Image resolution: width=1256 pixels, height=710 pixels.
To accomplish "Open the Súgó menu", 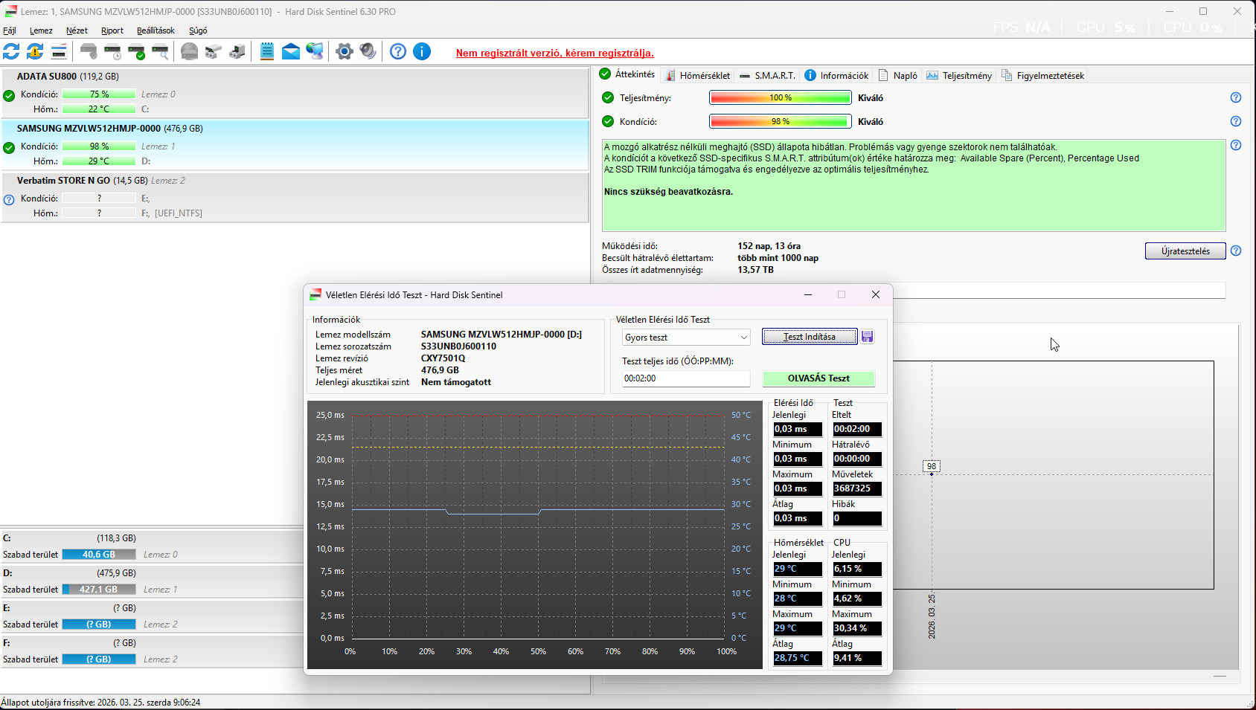I will pyautogui.click(x=198, y=30).
